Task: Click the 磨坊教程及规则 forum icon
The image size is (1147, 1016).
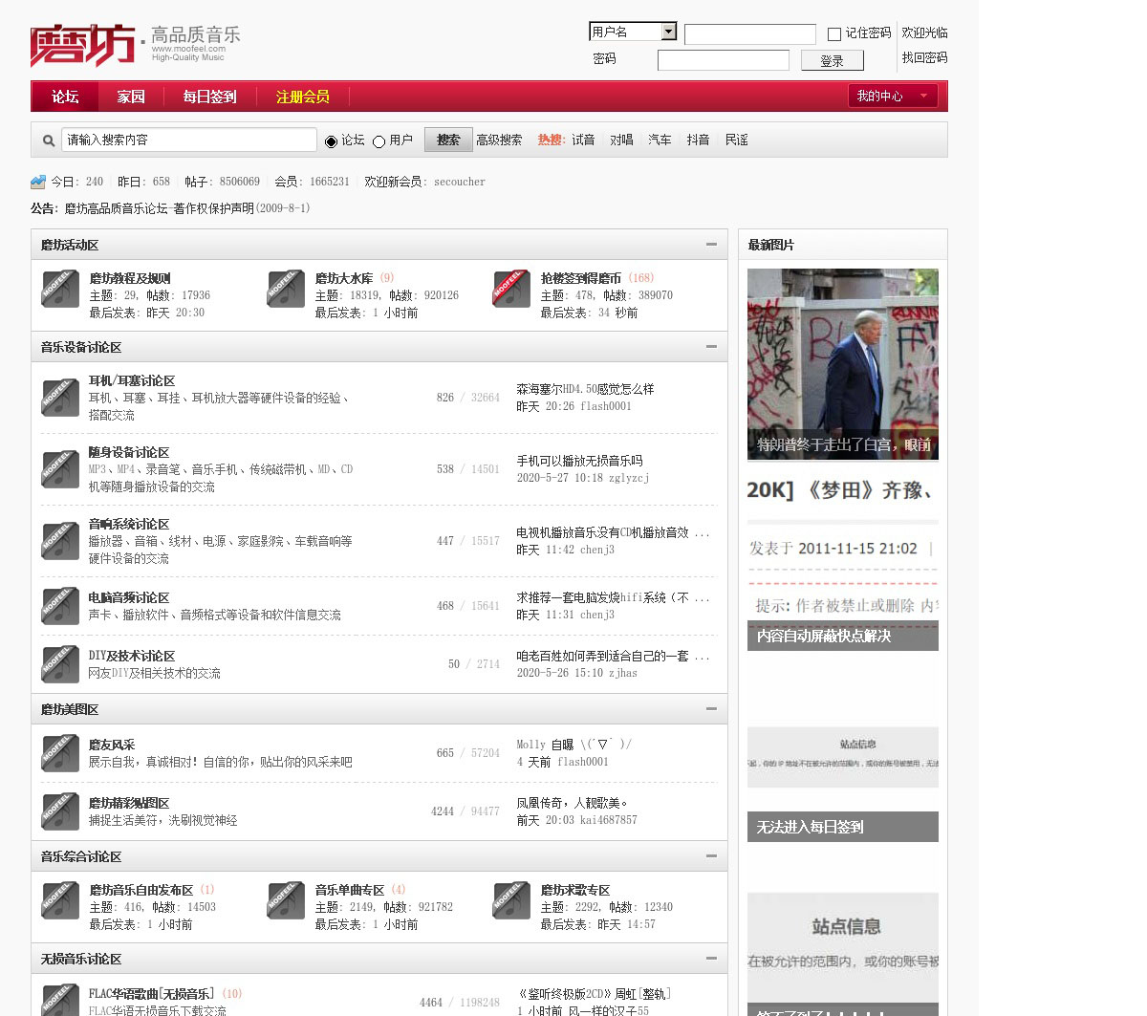Action: [x=60, y=290]
